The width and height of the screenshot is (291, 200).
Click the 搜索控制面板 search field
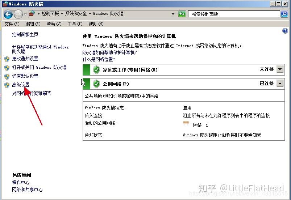click(234, 14)
